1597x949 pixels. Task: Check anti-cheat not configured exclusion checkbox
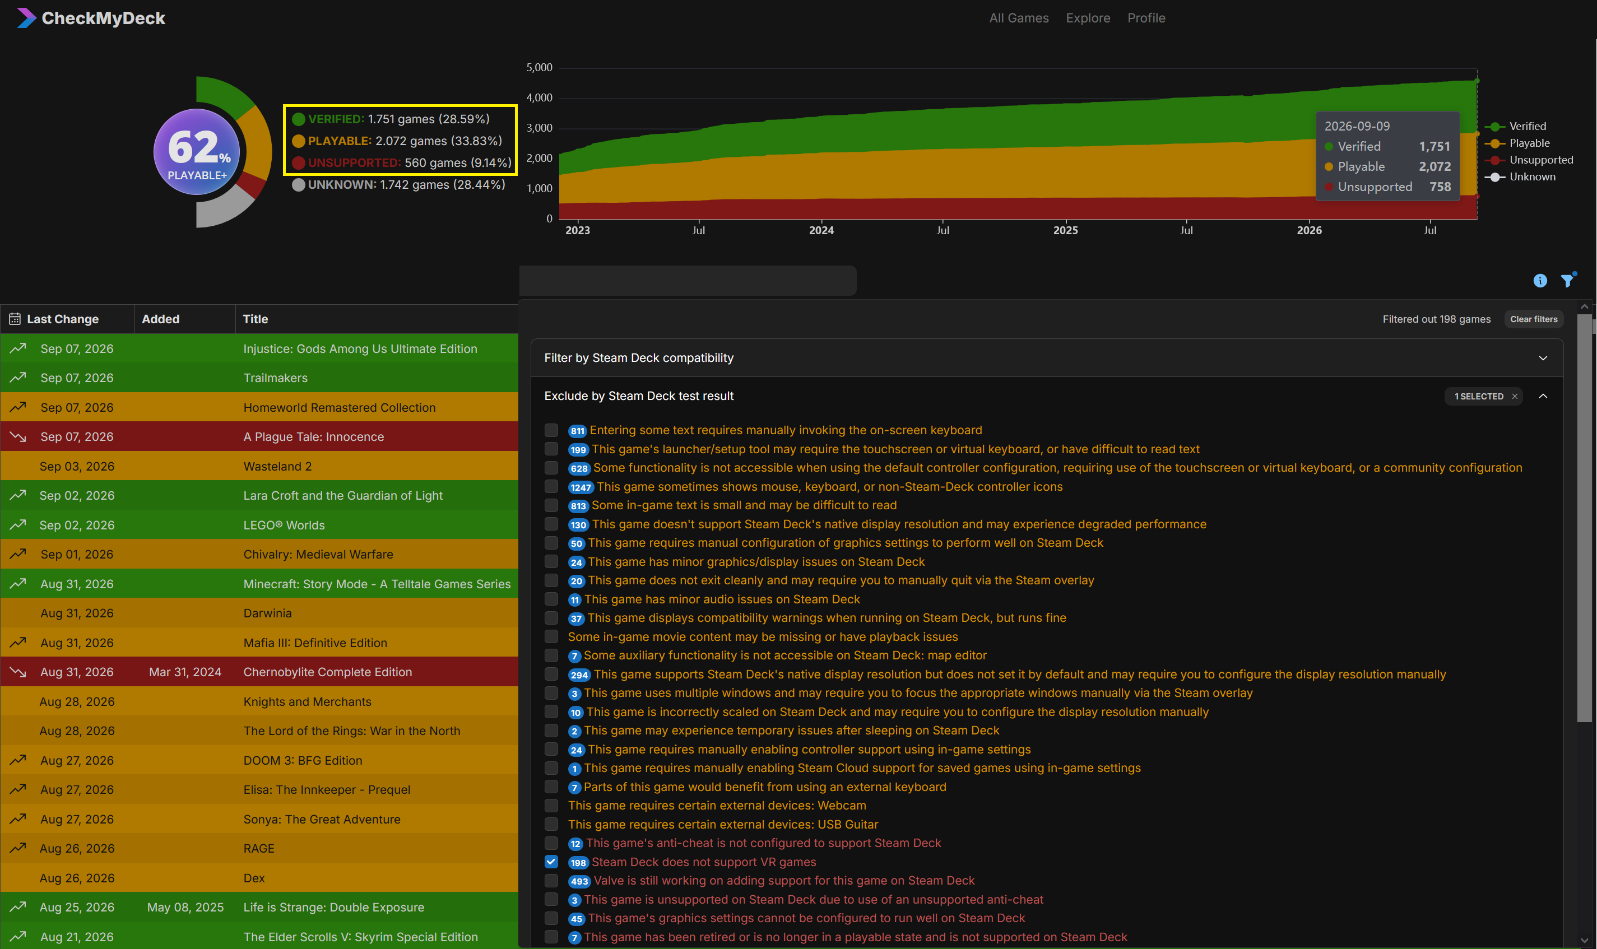point(551,843)
